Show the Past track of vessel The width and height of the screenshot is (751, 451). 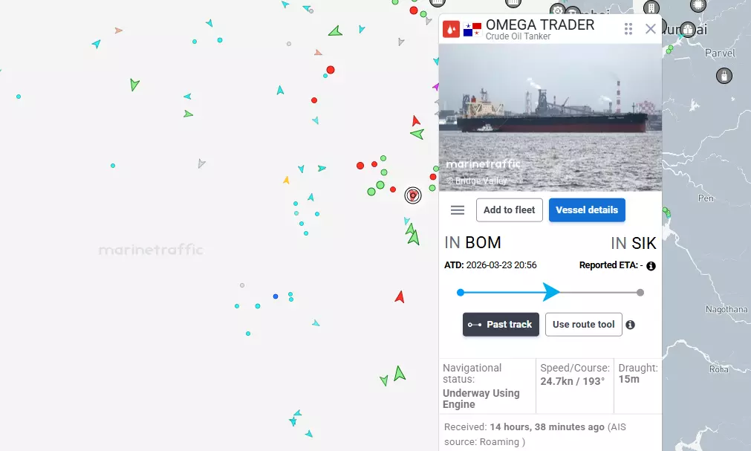coord(501,325)
